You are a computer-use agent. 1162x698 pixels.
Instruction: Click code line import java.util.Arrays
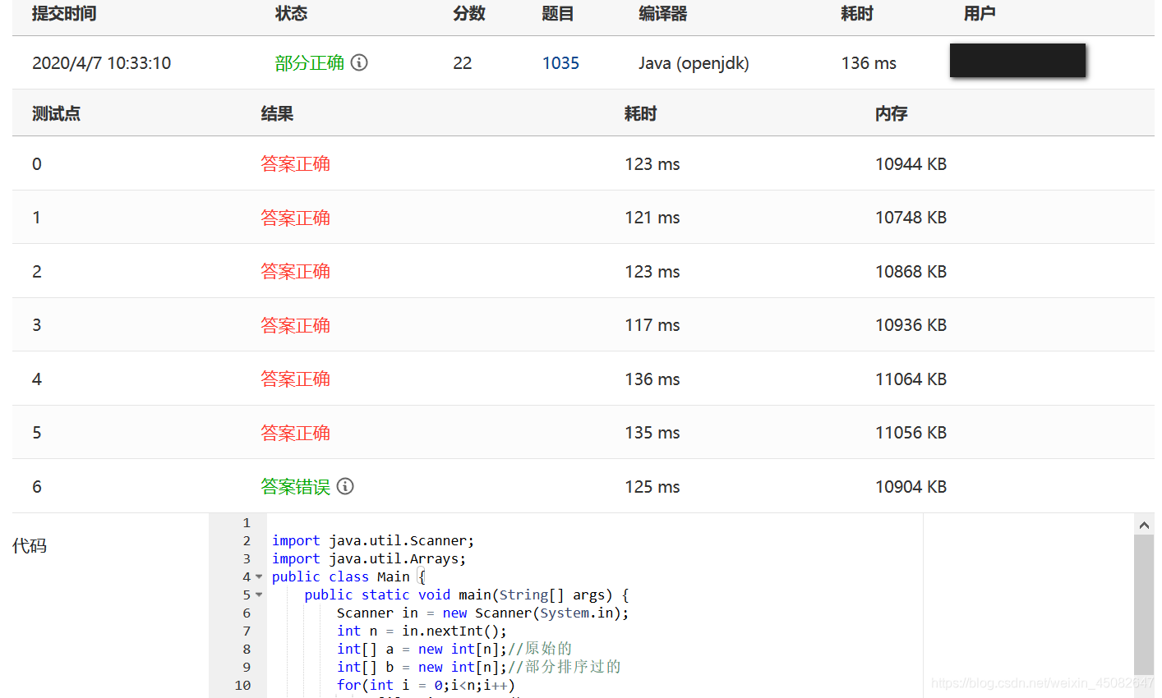(x=369, y=558)
